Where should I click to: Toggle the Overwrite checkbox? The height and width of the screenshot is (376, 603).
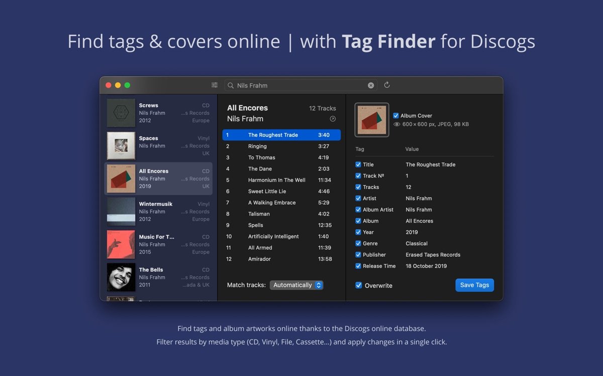(x=359, y=285)
